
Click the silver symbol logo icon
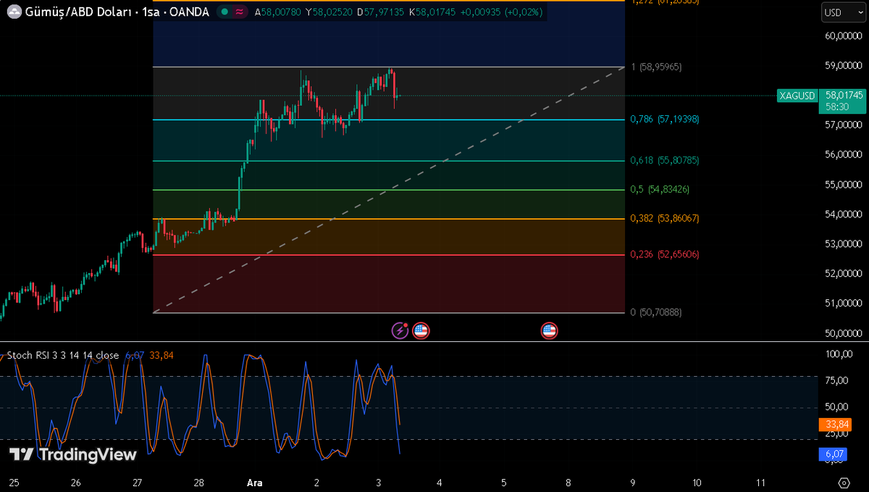[14, 12]
